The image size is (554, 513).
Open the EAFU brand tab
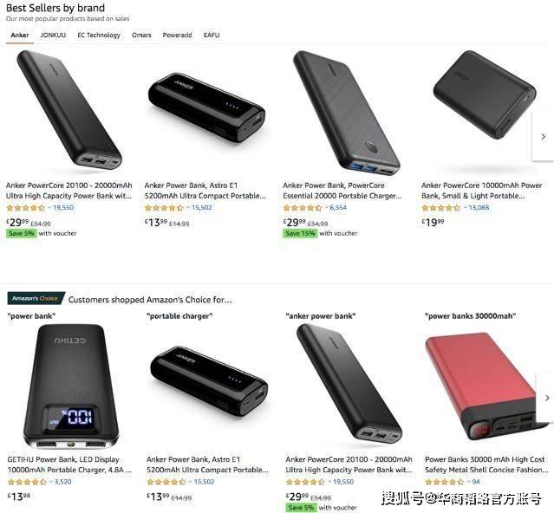tap(212, 35)
